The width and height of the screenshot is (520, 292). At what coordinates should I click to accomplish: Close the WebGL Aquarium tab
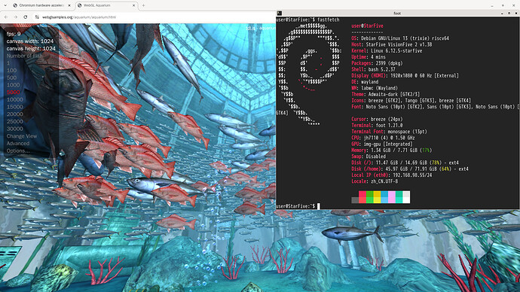point(134,5)
